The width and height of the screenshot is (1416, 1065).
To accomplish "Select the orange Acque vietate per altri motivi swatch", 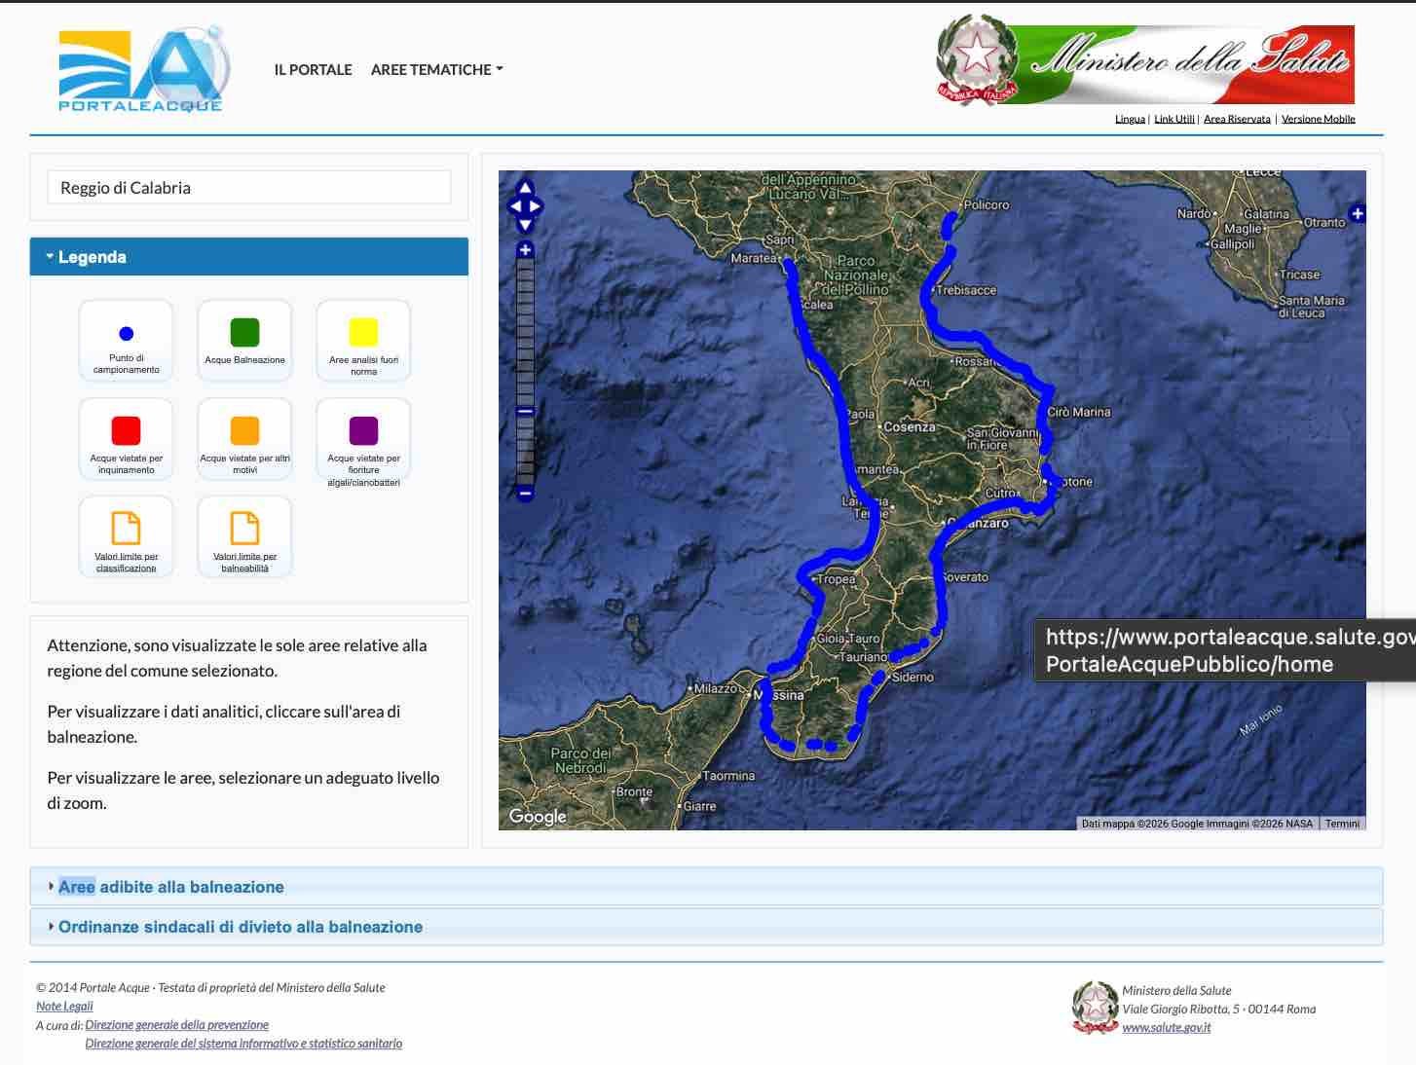I will click(244, 430).
